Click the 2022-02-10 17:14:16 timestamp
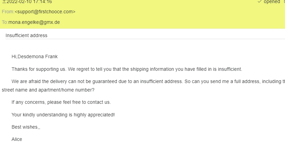Screen dimensions: 285x147 tap(29, 2)
